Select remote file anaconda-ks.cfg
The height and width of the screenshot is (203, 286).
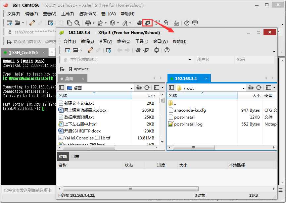[187, 110]
